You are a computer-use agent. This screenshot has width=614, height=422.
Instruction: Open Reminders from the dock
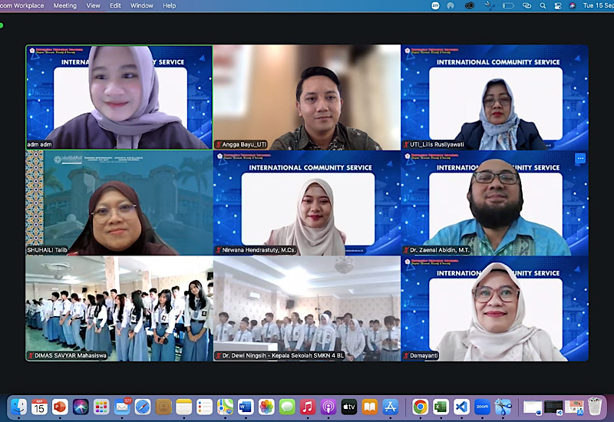pos(204,407)
